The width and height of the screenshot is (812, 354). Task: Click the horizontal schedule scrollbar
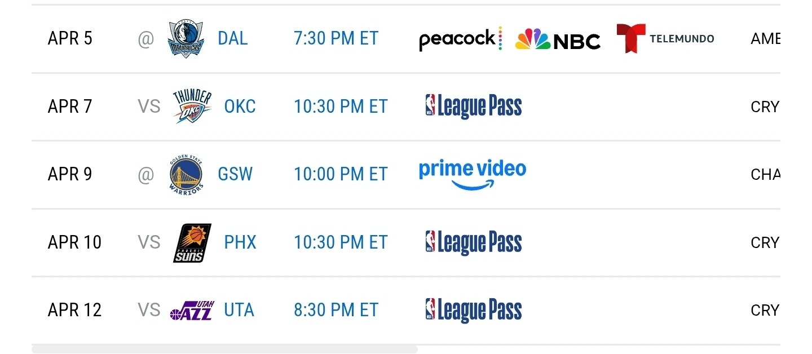tap(224, 349)
